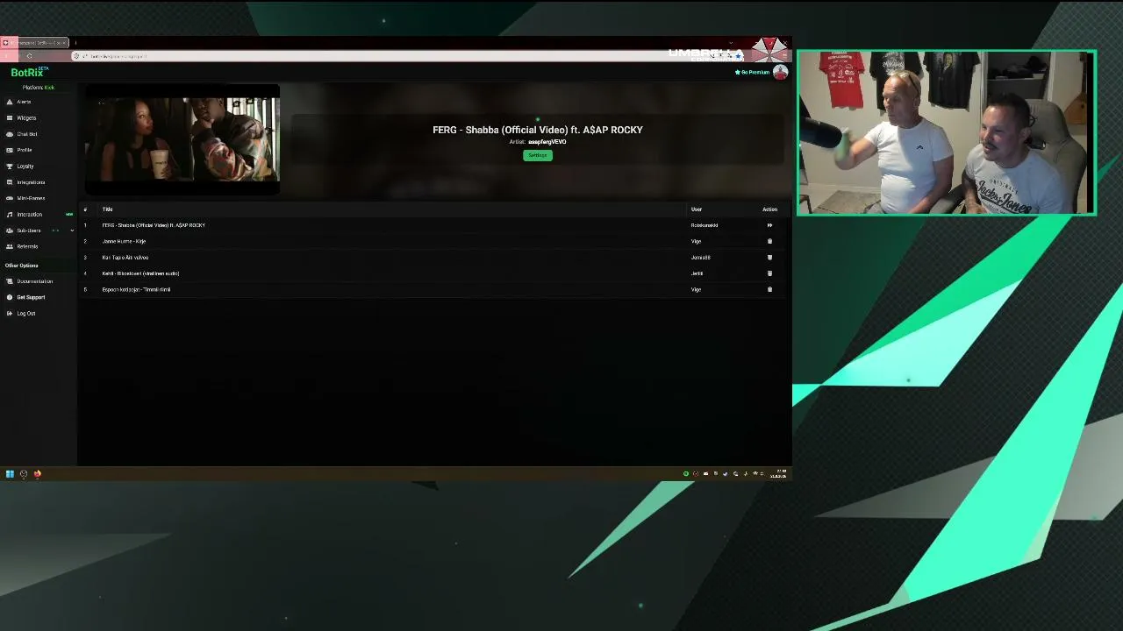Delete the Espoon kotipojat song row
This screenshot has width=1123, height=631.
pyautogui.click(x=769, y=289)
